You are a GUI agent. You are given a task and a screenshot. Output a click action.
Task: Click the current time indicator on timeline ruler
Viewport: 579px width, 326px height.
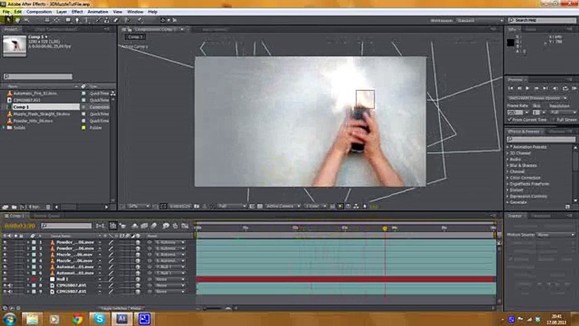click(x=385, y=229)
